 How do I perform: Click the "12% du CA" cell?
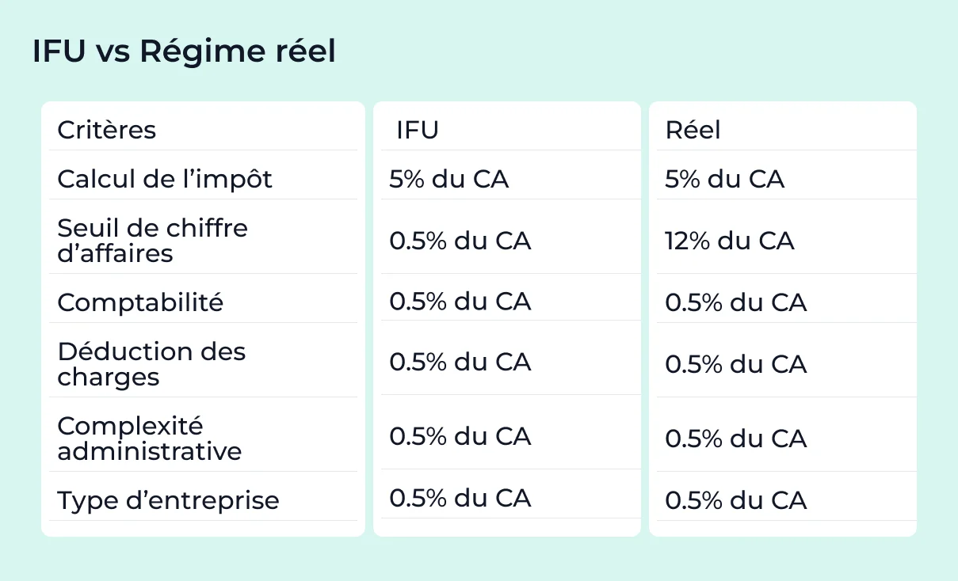[729, 241]
